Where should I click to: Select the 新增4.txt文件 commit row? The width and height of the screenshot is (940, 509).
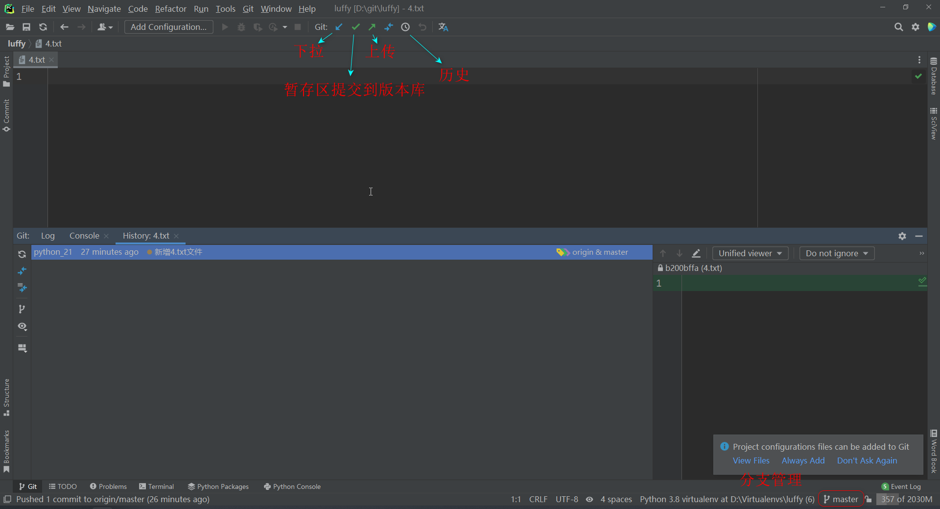coord(342,252)
